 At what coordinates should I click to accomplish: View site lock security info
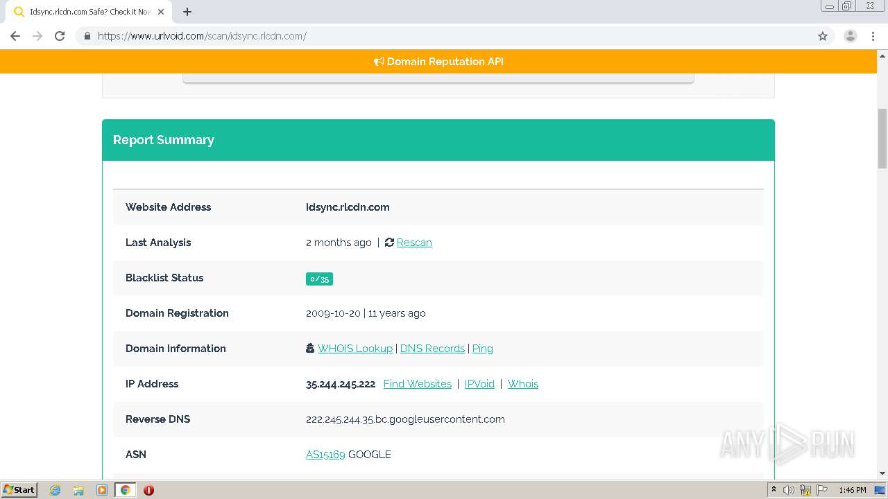[x=87, y=36]
